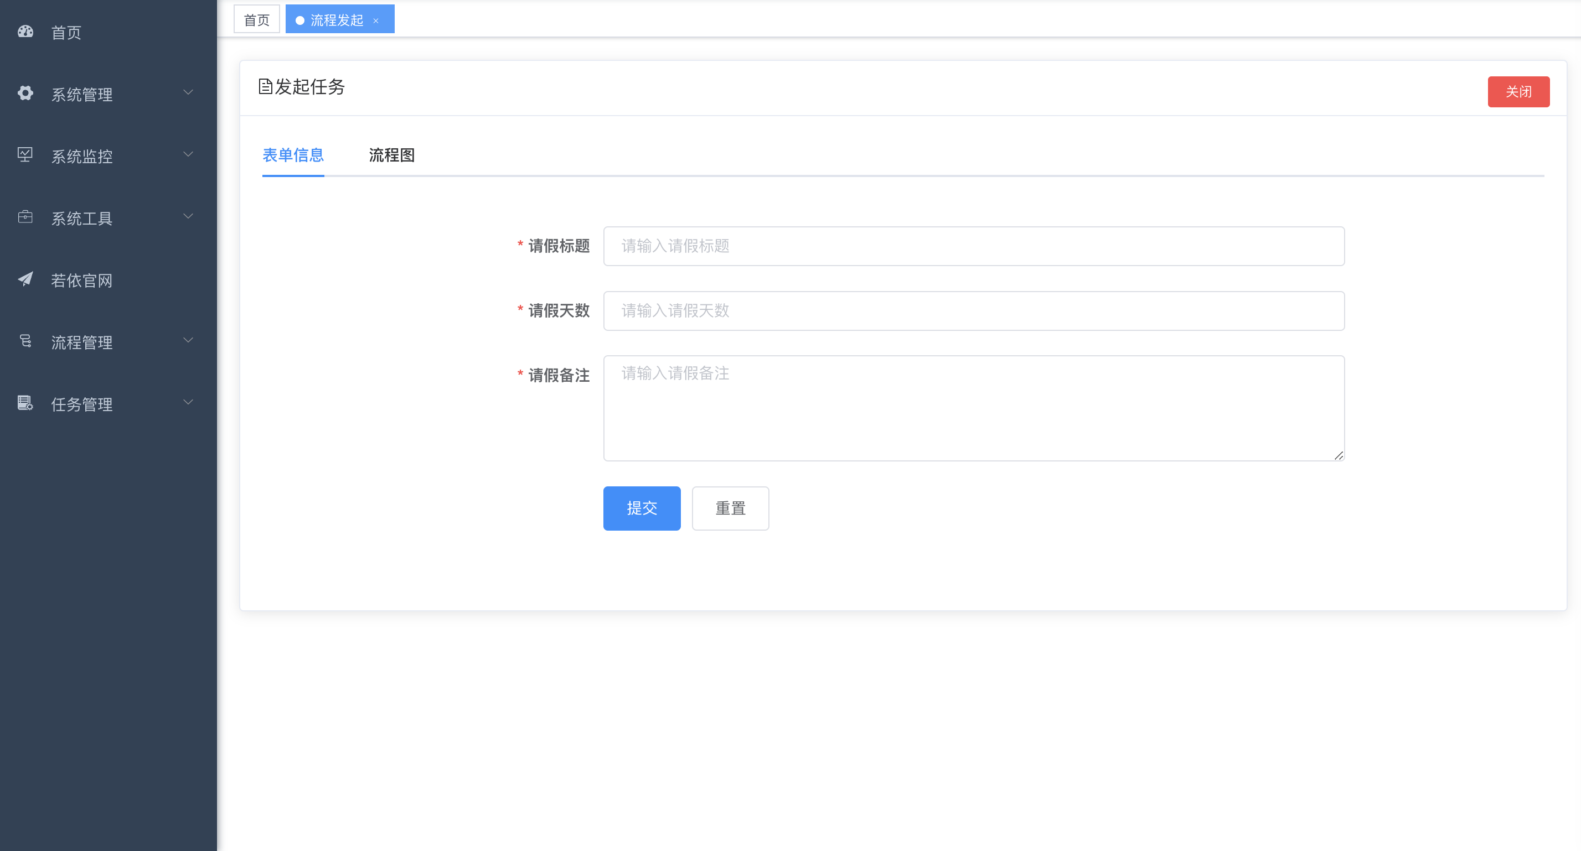The height and width of the screenshot is (851, 1581).
Task: Expand the 系统监控 submenu chevron
Action: click(188, 154)
